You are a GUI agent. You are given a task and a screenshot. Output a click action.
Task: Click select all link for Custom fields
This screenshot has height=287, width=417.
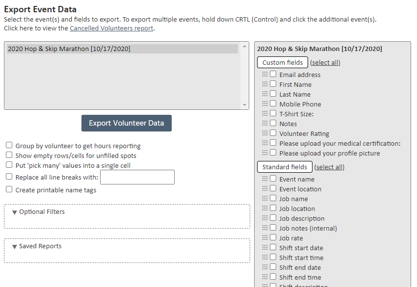[x=325, y=62]
